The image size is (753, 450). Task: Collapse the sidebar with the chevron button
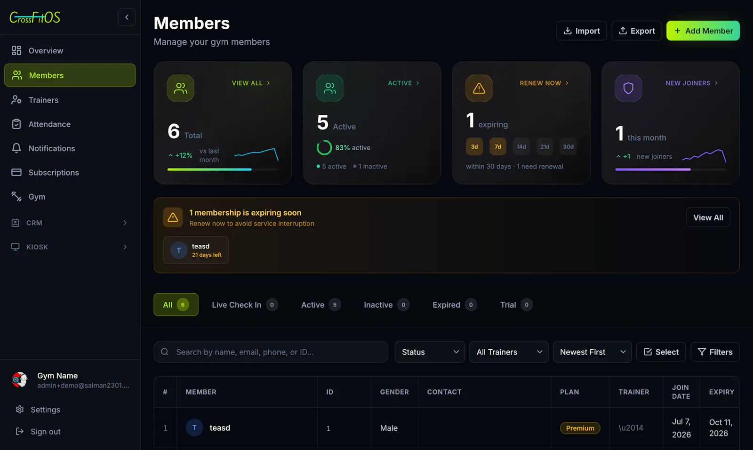pyautogui.click(x=127, y=17)
